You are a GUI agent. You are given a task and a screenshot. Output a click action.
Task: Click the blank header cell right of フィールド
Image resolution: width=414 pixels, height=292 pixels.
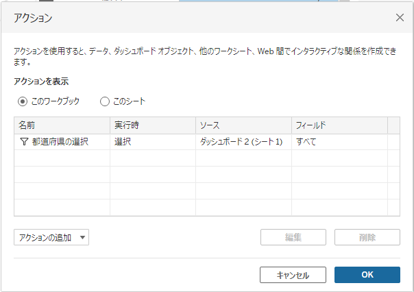tap(393, 125)
